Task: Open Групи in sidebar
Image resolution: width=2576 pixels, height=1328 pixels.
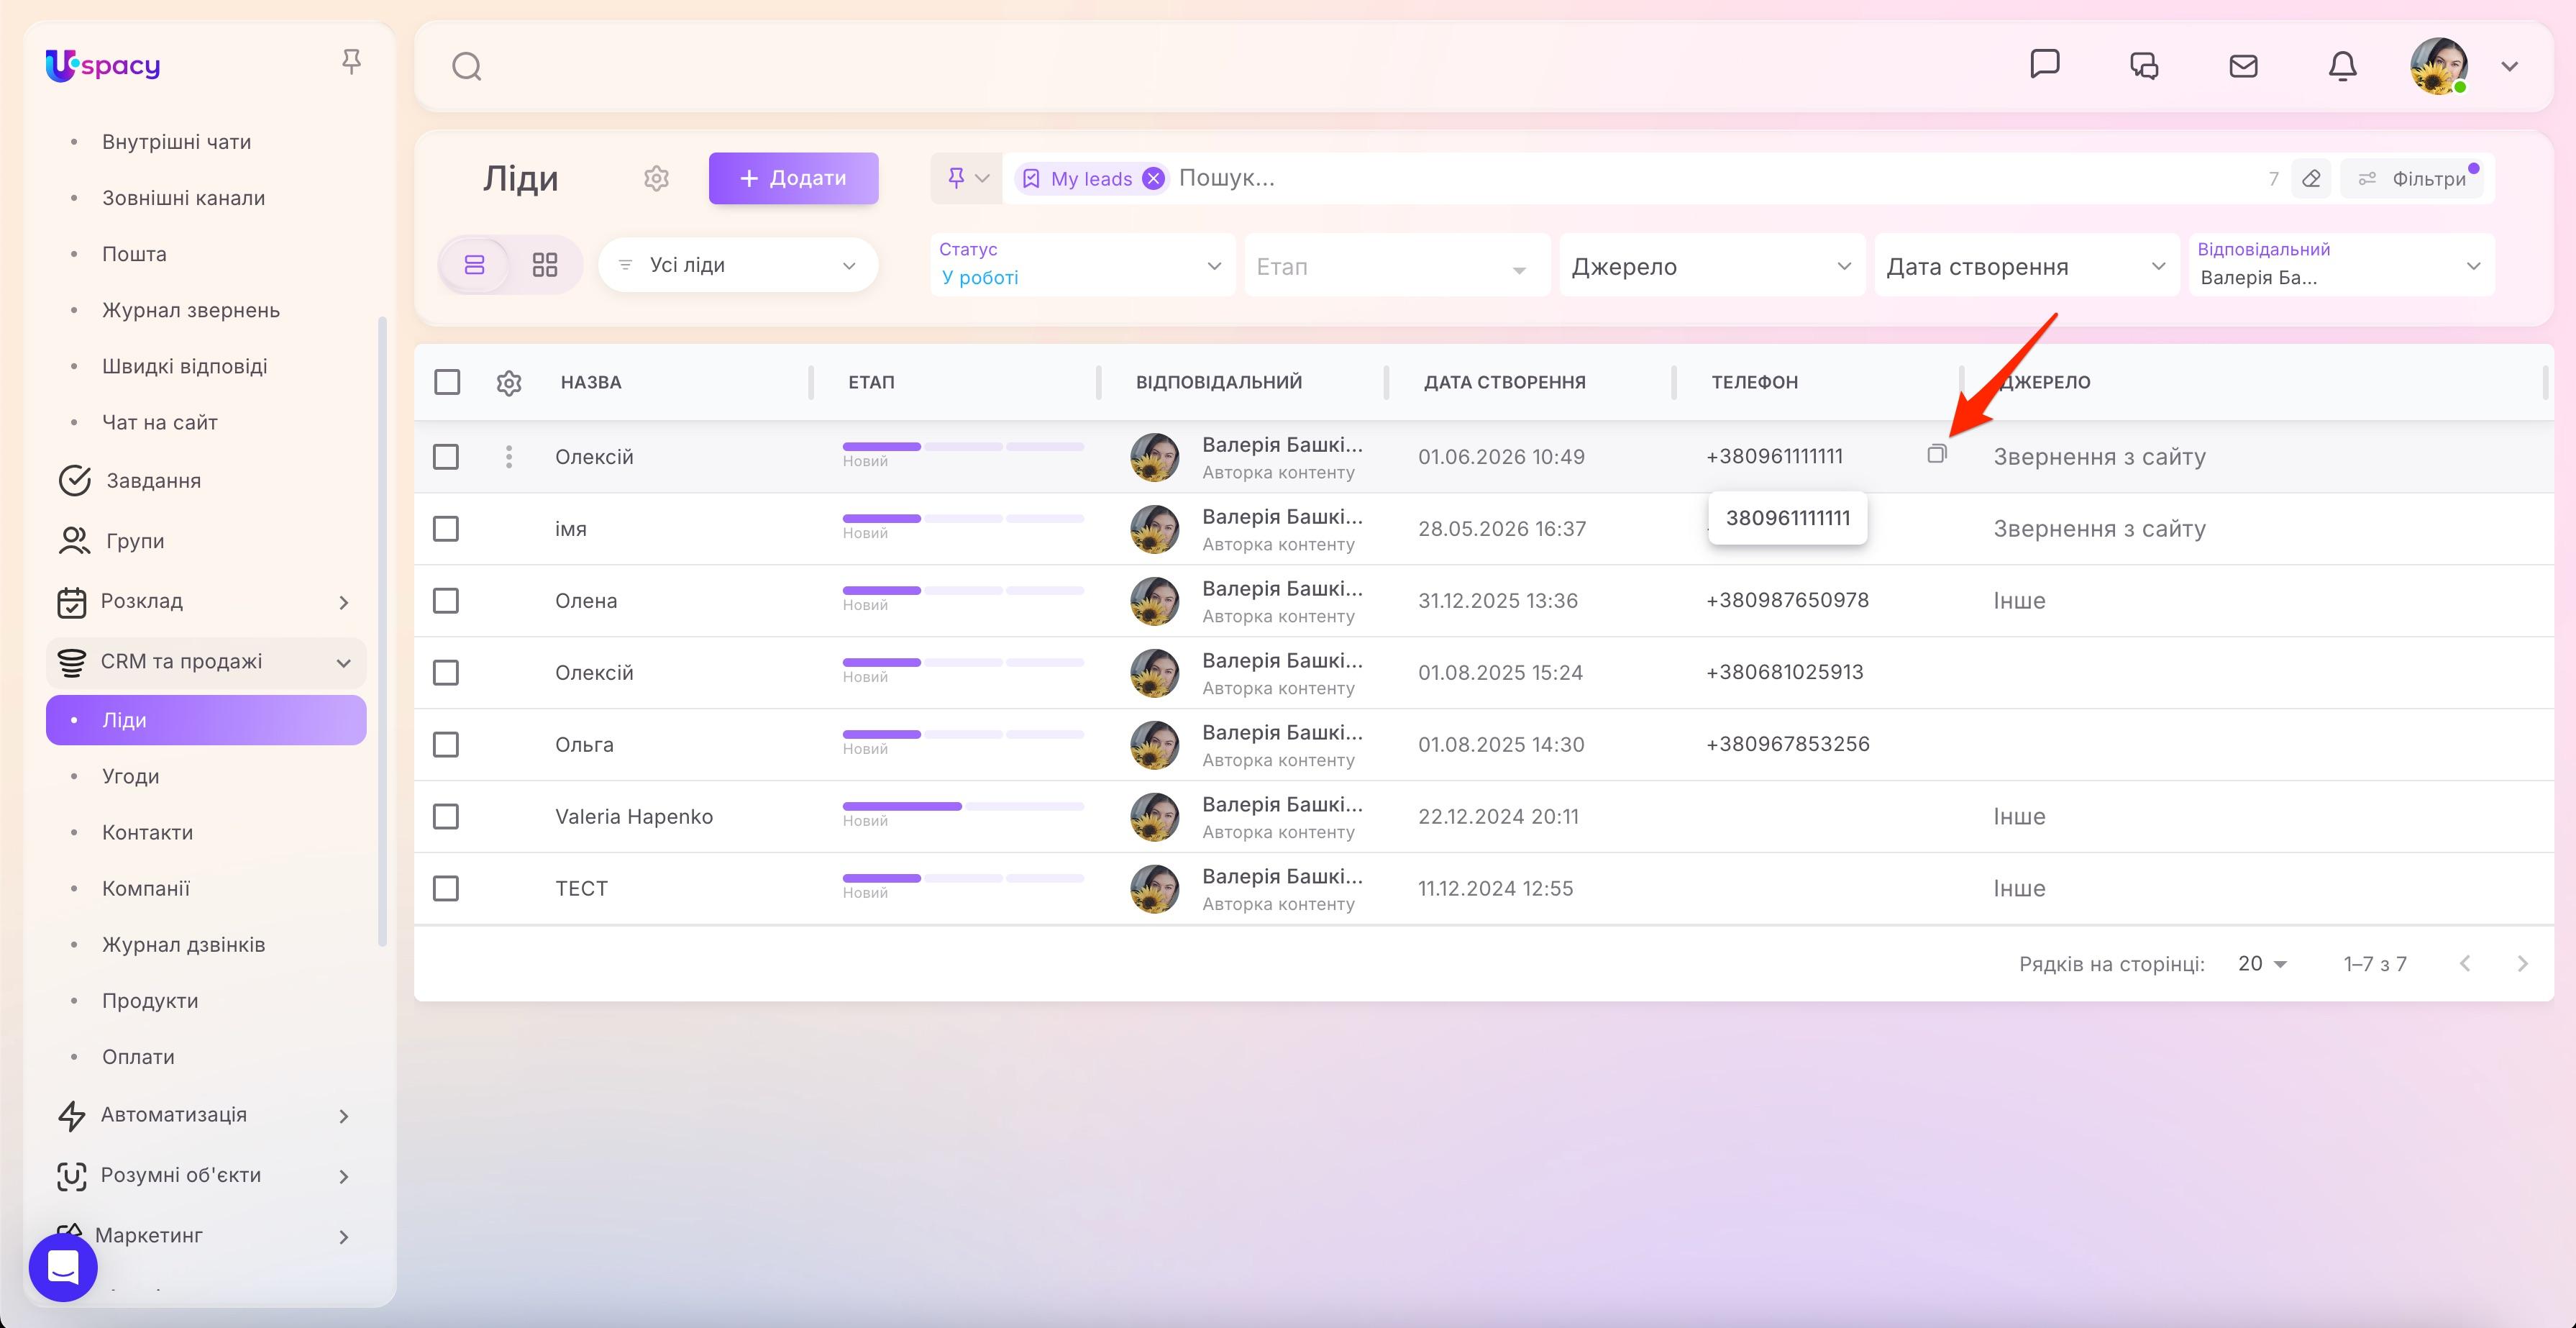Action: 135,541
